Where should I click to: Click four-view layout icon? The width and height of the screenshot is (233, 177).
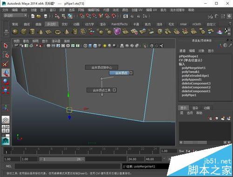(x=6, y=129)
